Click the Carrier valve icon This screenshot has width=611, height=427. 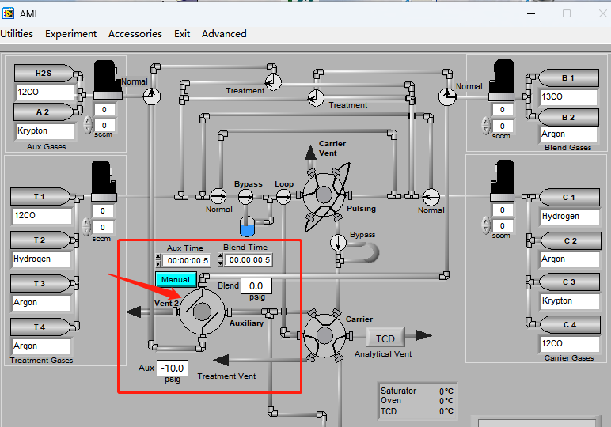pyautogui.click(x=324, y=335)
